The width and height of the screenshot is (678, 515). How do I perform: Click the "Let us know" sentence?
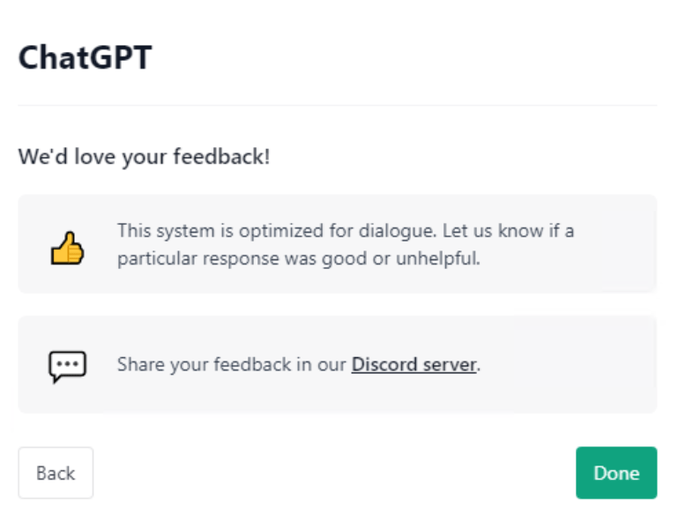(x=517, y=231)
